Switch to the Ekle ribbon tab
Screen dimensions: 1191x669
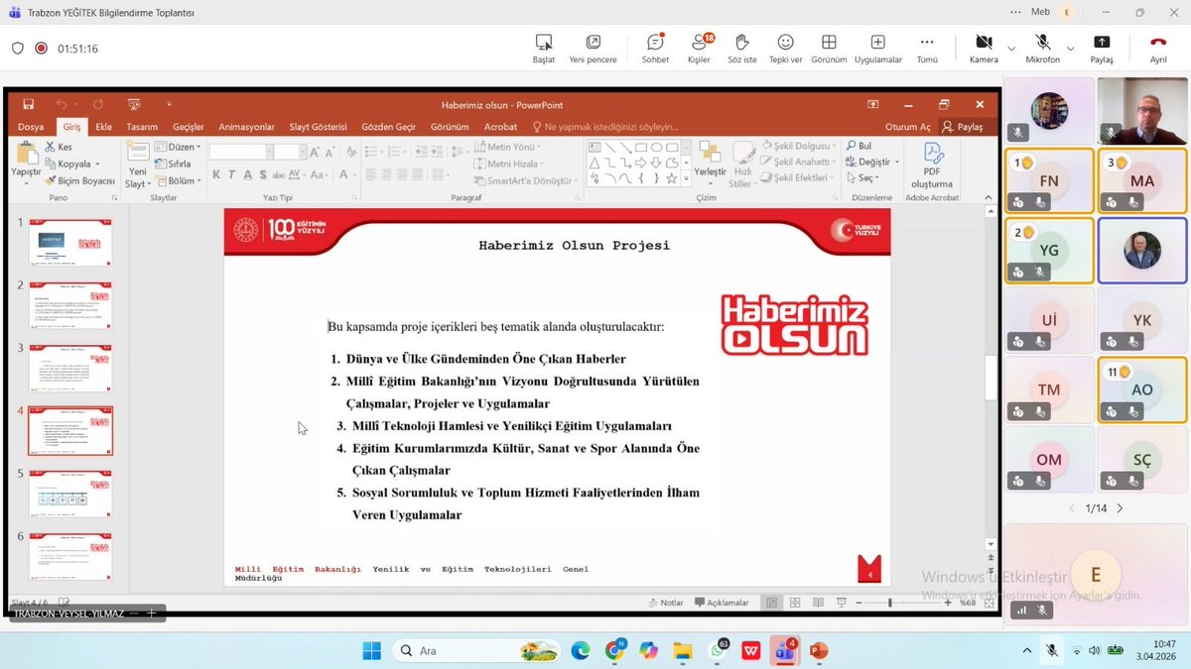(103, 127)
